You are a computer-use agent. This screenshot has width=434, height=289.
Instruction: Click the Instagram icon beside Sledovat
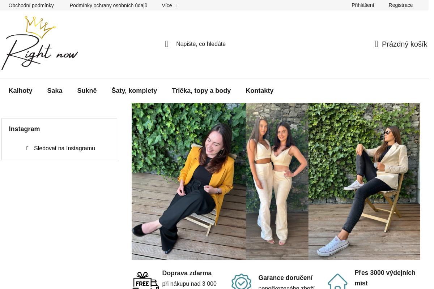pyautogui.click(x=27, y=148)
